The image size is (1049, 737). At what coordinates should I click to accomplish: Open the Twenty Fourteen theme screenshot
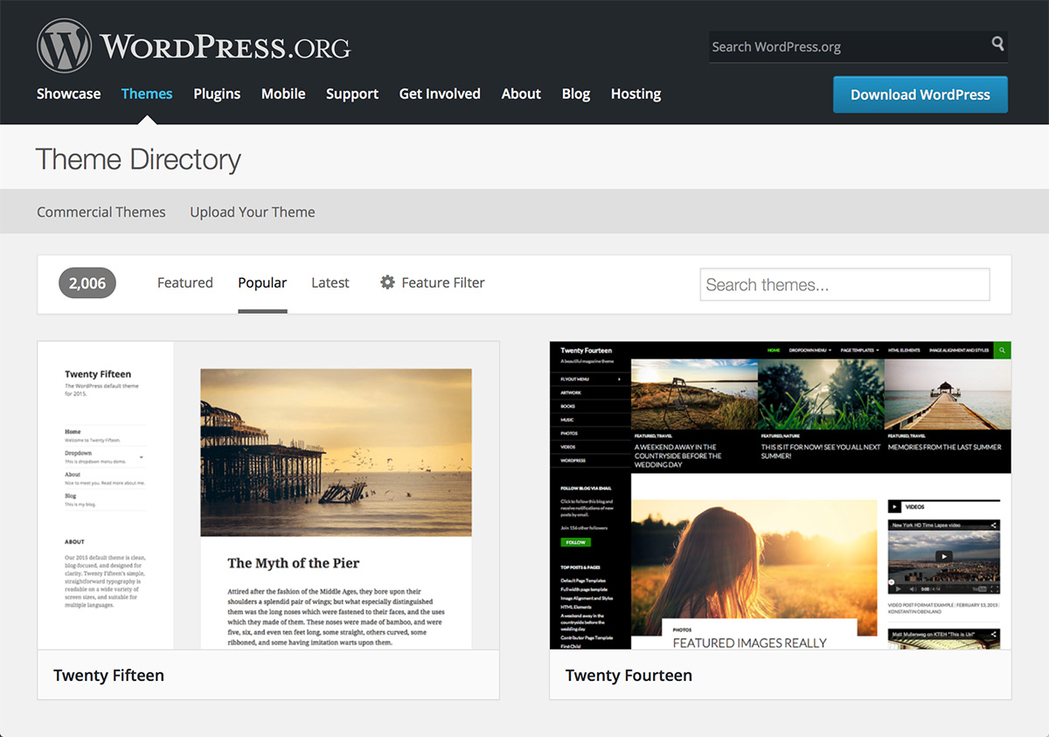(x=781, y=496)
